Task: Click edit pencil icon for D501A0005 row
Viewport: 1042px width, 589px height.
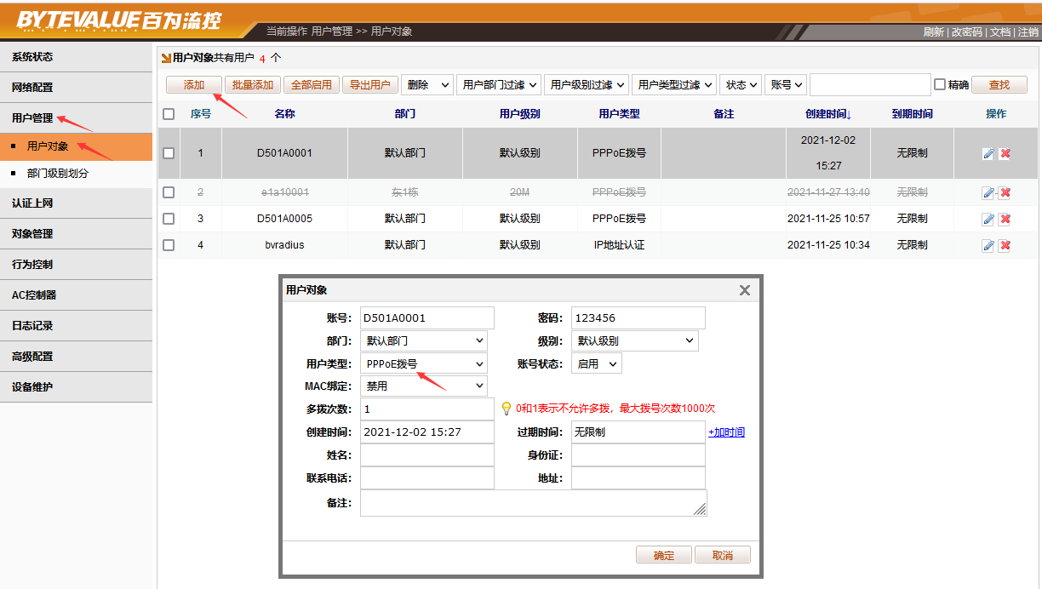Action: tap(988, 219)
